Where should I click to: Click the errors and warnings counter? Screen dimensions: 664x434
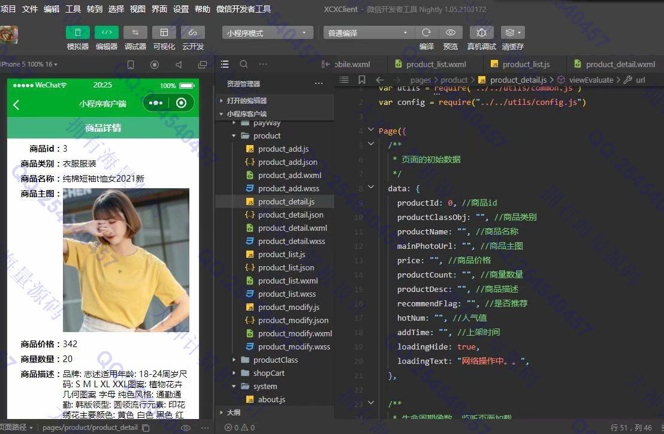pos(239,427)
